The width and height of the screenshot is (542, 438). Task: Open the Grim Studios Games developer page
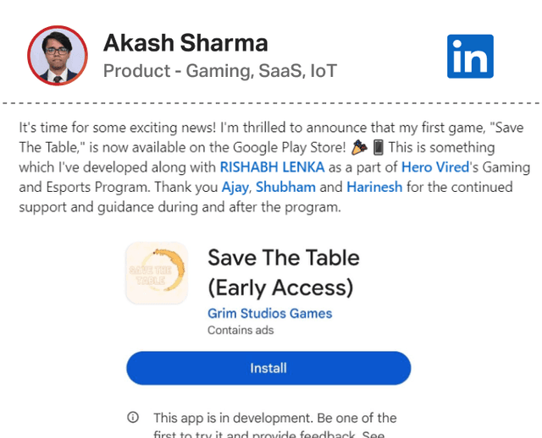pos(269,313)
